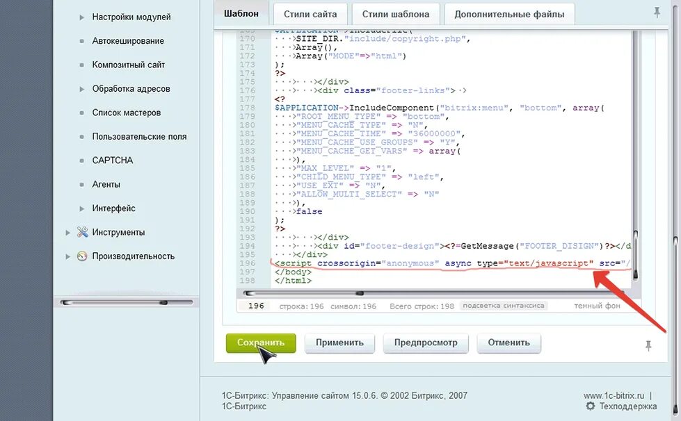Click the word false on line 190
Viewport: 681px width, 421px height.
(310, 211)
